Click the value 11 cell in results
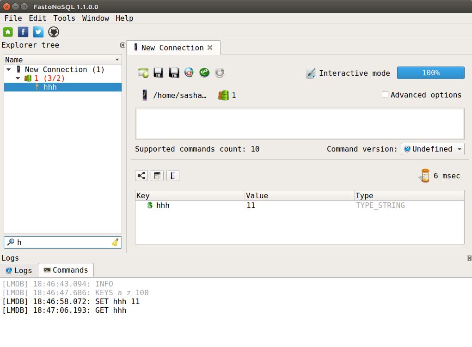This screenshot has height=347, width=472. 300,205
